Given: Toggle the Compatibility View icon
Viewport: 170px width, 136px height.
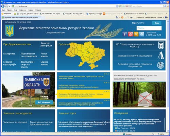Looking at the screenshot, I should click(120, 6).
